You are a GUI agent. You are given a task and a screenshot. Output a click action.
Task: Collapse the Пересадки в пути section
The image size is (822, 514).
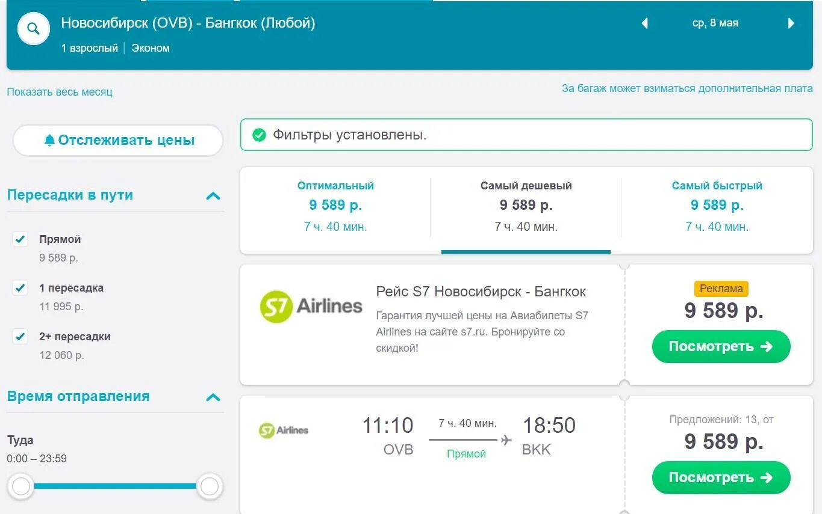tap(213, 195)
